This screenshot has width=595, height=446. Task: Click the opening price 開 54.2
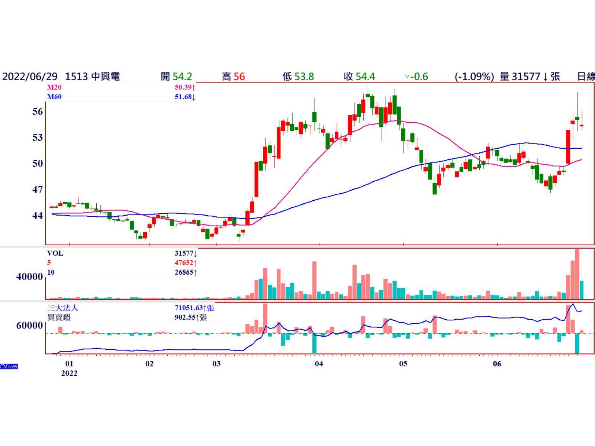pyautogui.click(x=176, y=77)
